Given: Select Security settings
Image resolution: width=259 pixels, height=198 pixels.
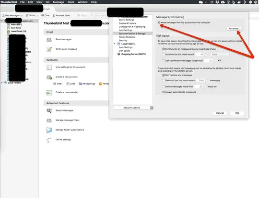Looking at the screenshot, I should [x=123, y=41].
